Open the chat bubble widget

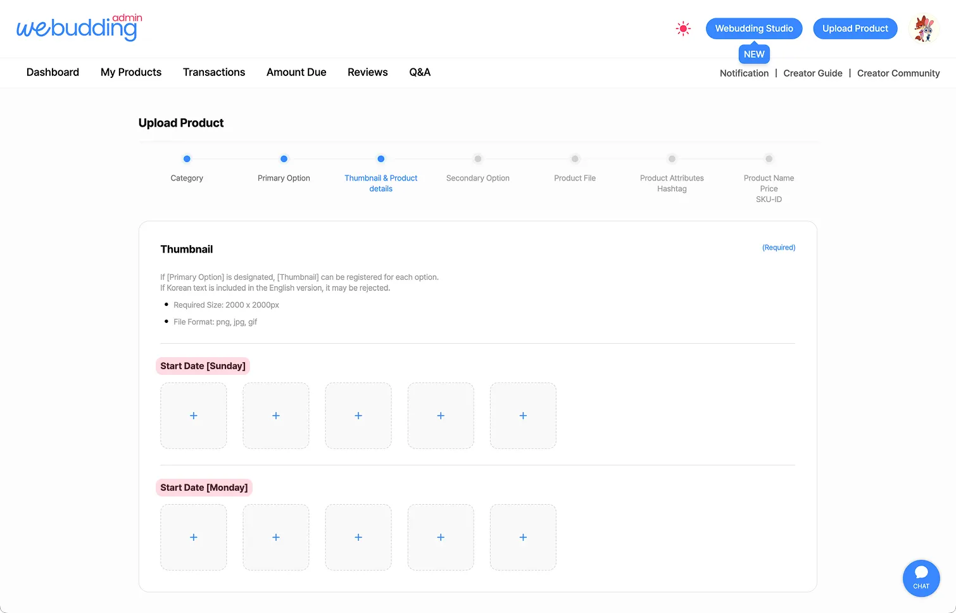[921, 578]
